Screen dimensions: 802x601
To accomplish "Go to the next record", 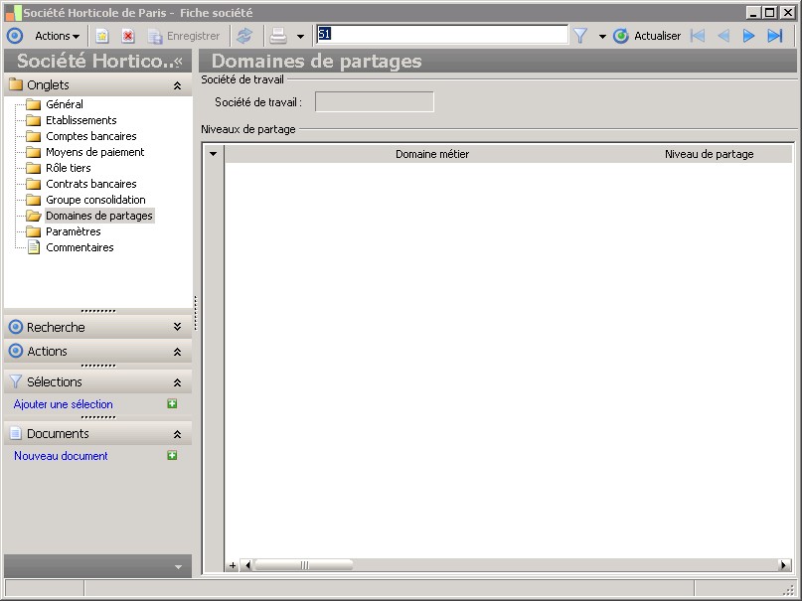I will [x=748, y=36].
